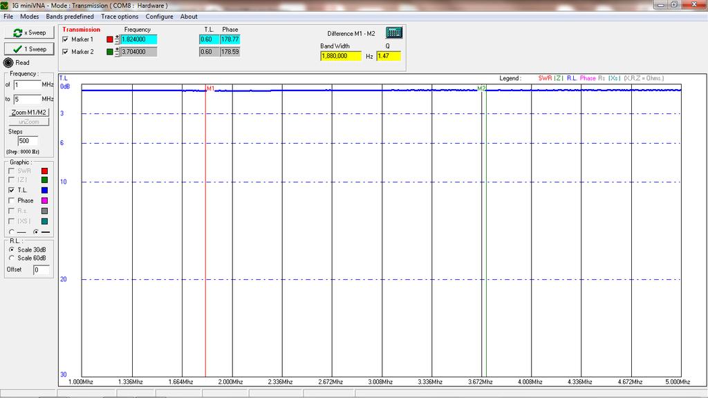The image size is (708, 398).
Task: Click the green Marker 2 color swatch
Action: click(110, 52)
